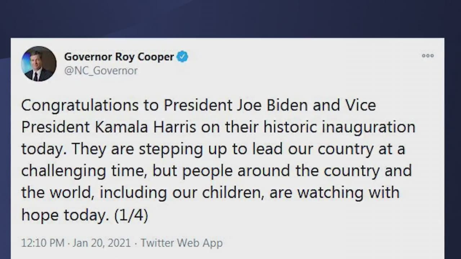
Task: Open the @NC_Governor handle link
Action: [x=101, y=71]
